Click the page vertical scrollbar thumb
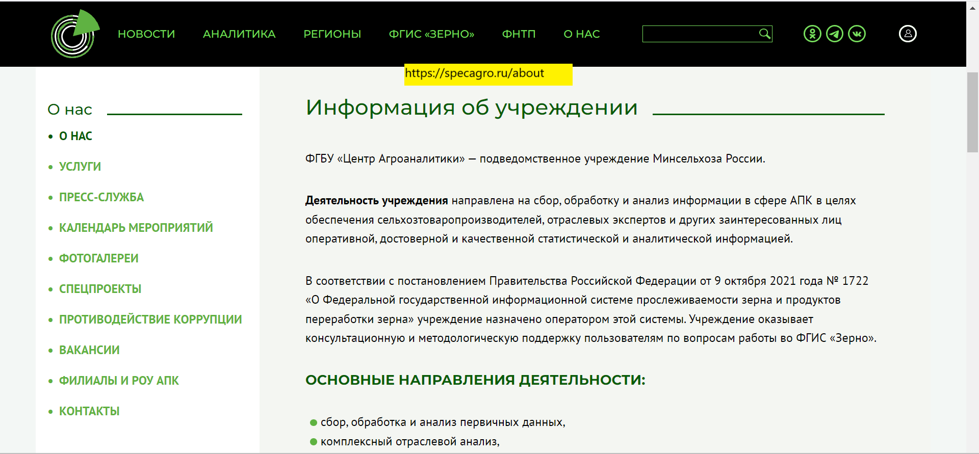Screen dimensions: 979x454 click(972, 112)
